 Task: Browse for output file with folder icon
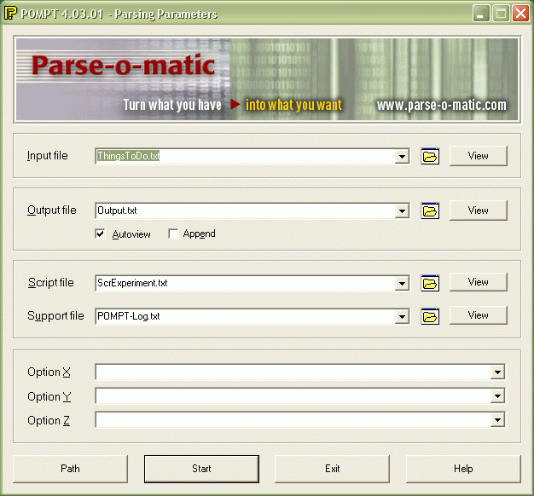tap(430, 211)
